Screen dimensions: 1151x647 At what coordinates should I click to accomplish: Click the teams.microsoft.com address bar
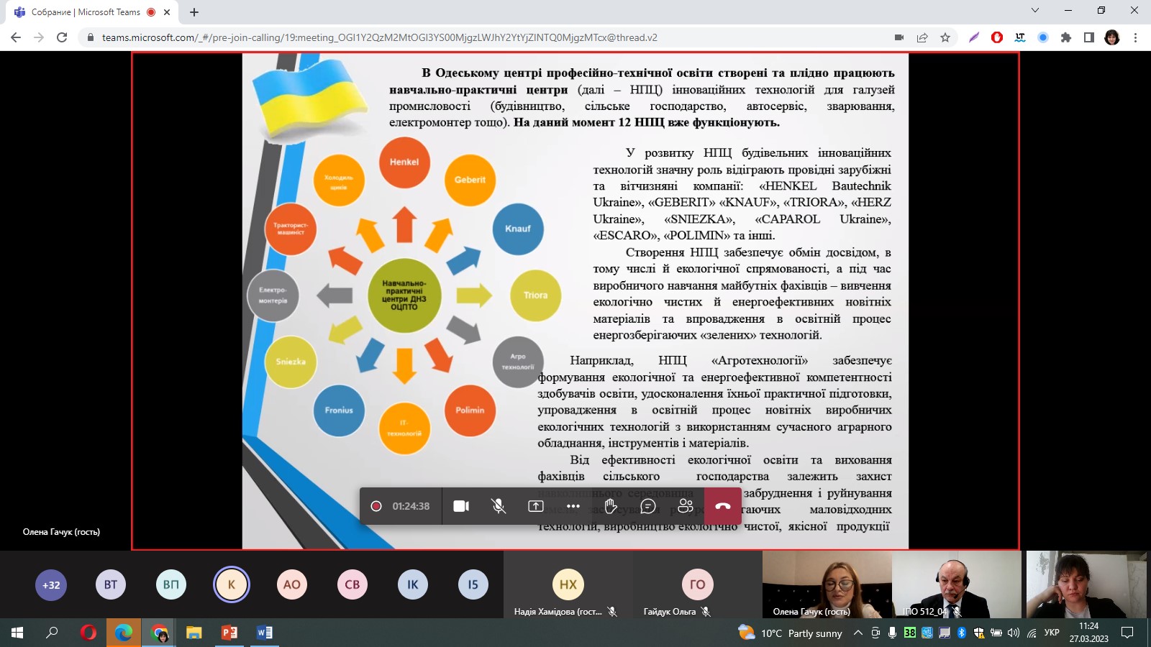pyautogui.click(x=380, y=37)
